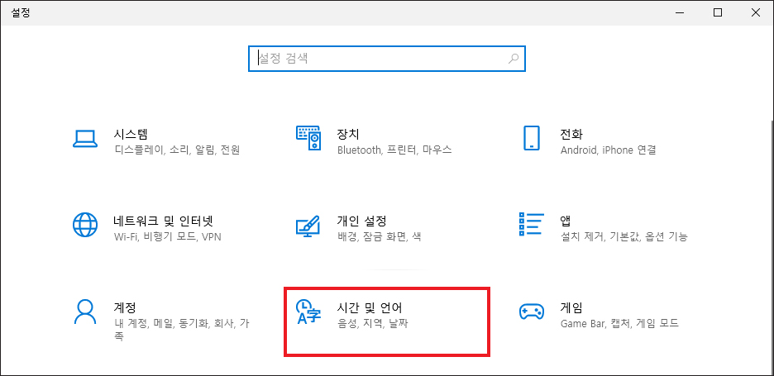Select the 전화 category title
Image resolution: width=774 pixels, height=376 pixels.
pos(571,134)
